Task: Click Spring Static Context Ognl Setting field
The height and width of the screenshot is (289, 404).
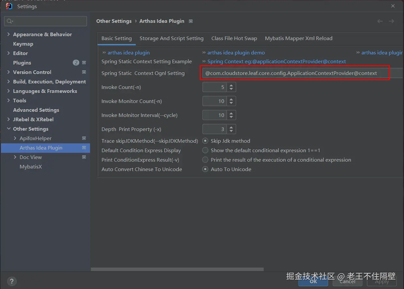Action: (x=302, y=73)
